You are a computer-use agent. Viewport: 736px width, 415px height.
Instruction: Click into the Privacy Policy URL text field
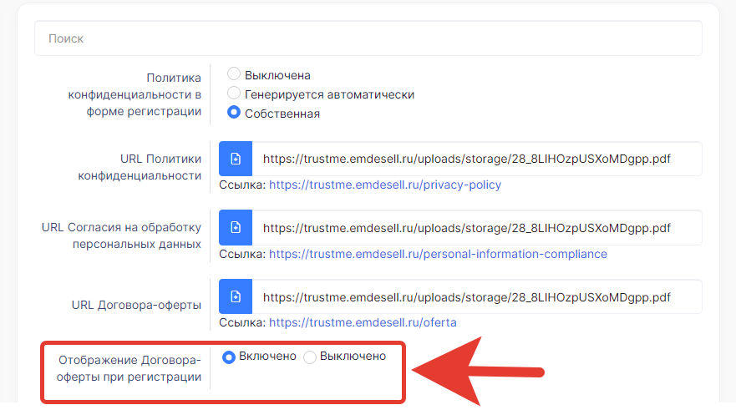tap(476, 159)
